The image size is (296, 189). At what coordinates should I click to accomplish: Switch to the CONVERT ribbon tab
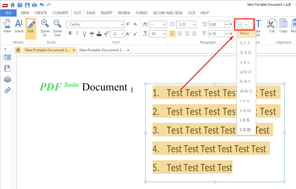[60, 13]
